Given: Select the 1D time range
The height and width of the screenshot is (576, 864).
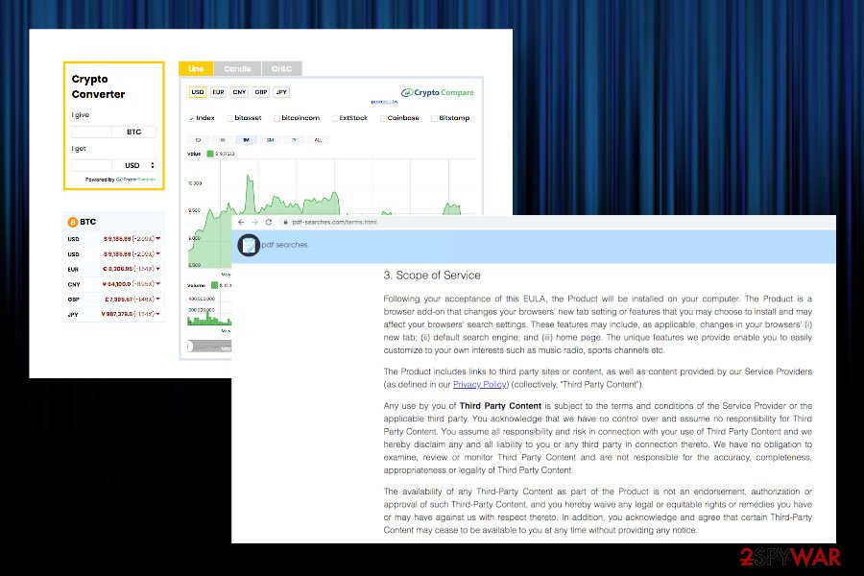Looking at the screenshot, I should tap(198, 140).
